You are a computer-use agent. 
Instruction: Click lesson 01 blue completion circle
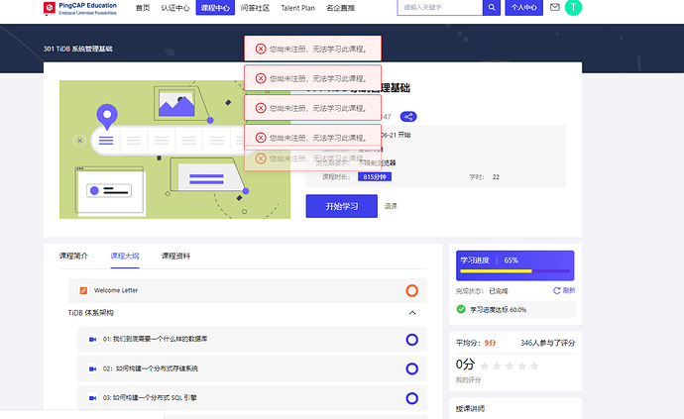pyautogui.click(x=411, y=339)
